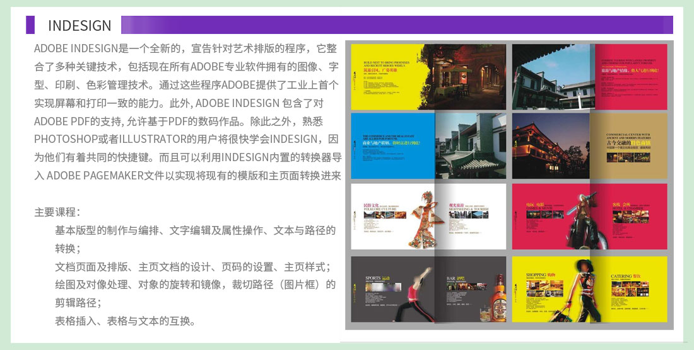
Task: Click the course line "表格插入、表格与文本的互换"
Action: (x=126, y=321)
